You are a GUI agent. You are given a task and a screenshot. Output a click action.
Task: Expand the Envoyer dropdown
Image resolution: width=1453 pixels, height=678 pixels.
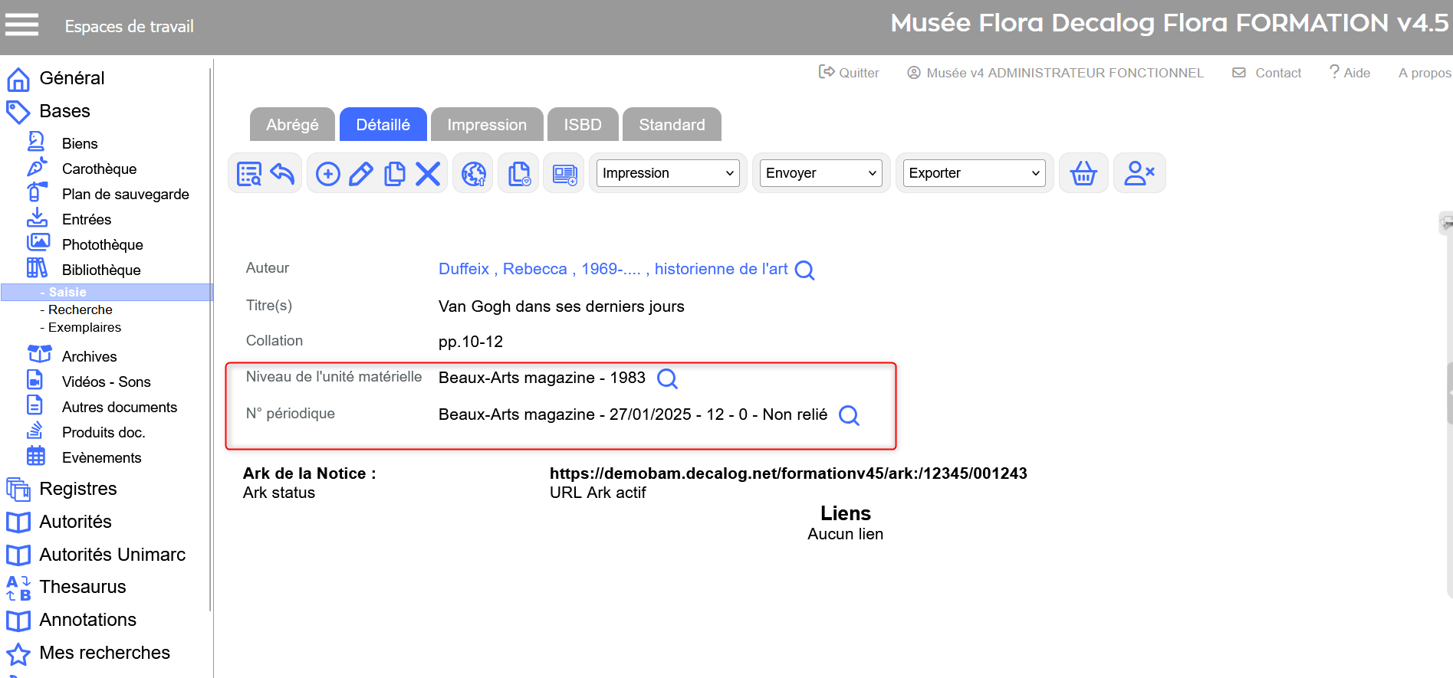point(820,173)
